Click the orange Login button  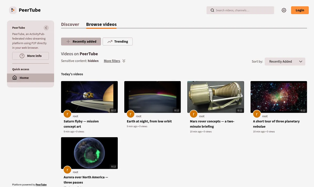(x=300, y=10)
